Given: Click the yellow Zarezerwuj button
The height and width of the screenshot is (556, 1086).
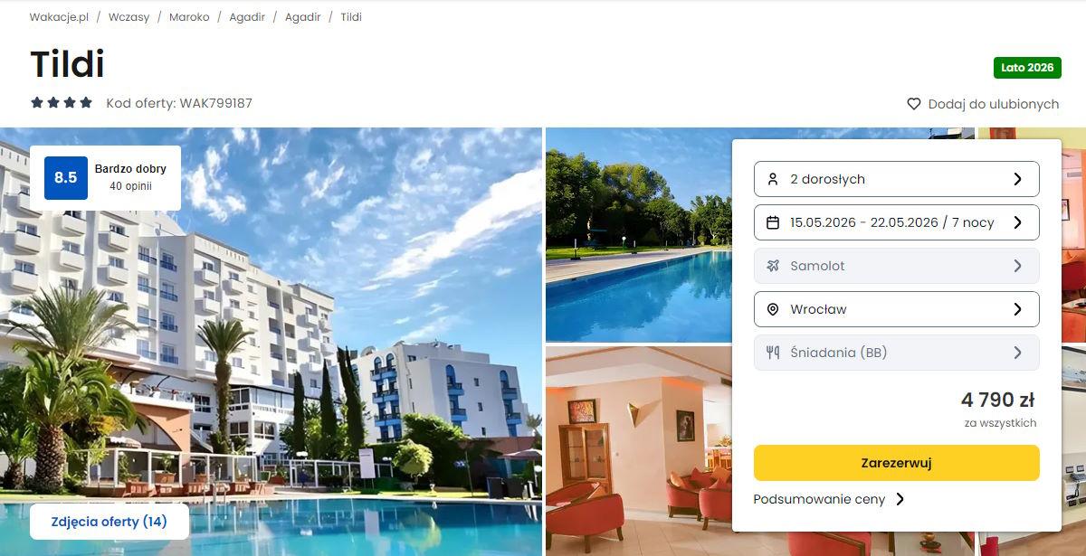Looking at the screenshot, I should coord(897,463).
